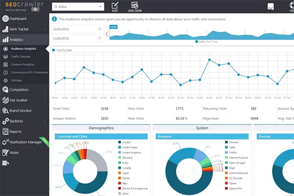Open the Reports section
The height and width of the screenshot is (196, 294).
[15, 131]
